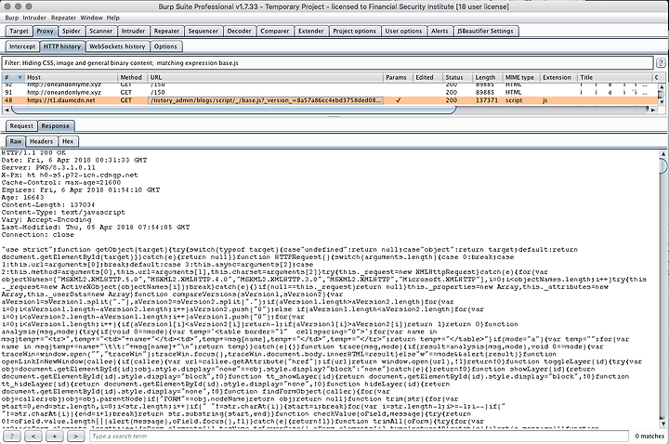The width and height of the screenshot is (669, 444).
Task: Go to next search match arrow
Action: (75, 436)
